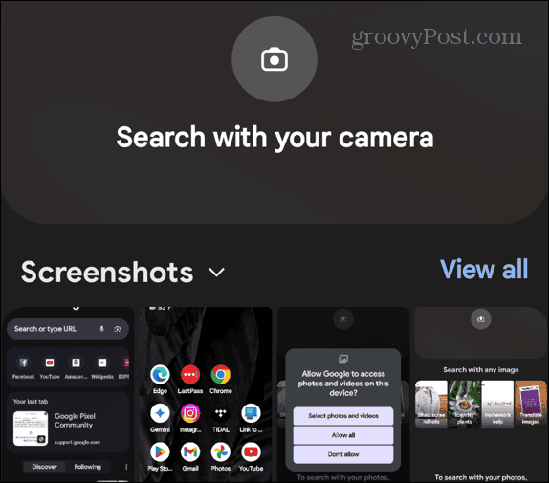Screen dimensions: 549x483
Task: Tap the YouTube shortcut in Chrome thumbnail
Action: click(x=50, y=362)
